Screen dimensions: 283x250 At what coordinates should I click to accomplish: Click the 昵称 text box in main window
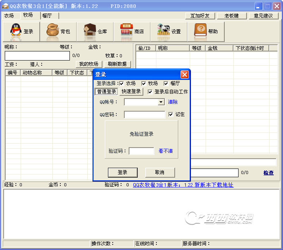37,56
